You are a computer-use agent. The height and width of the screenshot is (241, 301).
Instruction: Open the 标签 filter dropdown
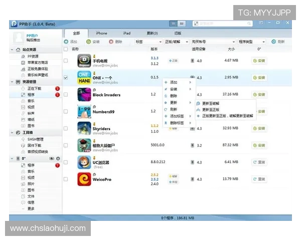tap(147, 42)
